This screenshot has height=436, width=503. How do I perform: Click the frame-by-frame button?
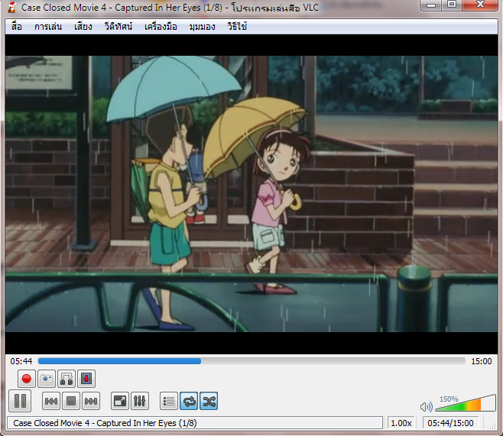click(x=86, y=379)
